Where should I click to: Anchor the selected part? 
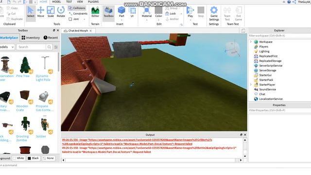(x=172, y=19)
